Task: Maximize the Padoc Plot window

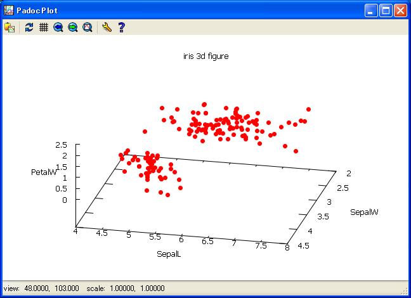Action: tap(386, 10)
